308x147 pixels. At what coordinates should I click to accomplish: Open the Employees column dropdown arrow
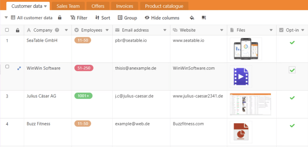107,30
